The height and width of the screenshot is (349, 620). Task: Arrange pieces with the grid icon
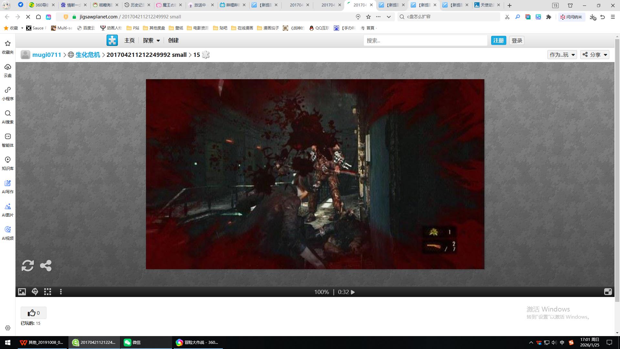(48, 292)
